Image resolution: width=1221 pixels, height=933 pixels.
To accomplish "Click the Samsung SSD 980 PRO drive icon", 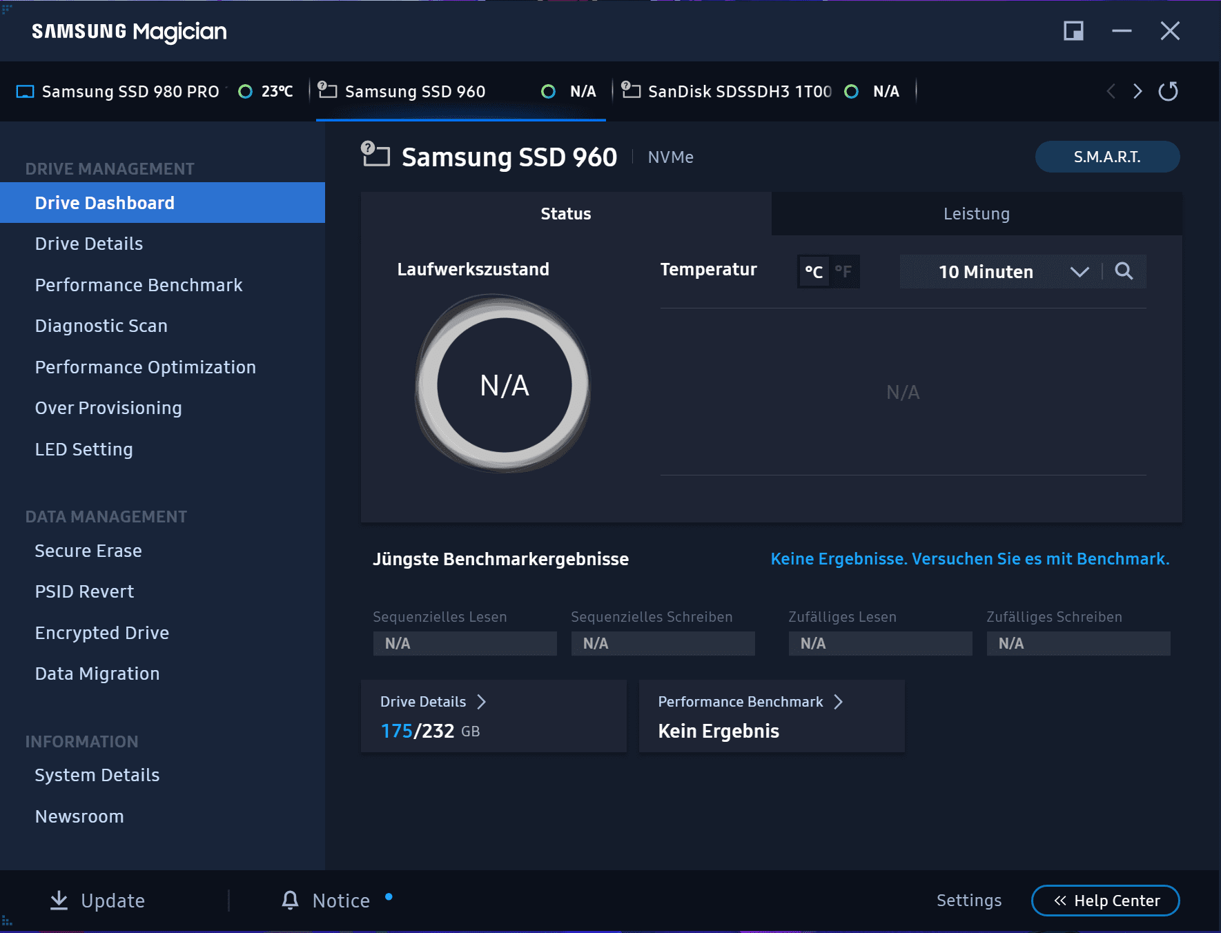I will 25,92.
